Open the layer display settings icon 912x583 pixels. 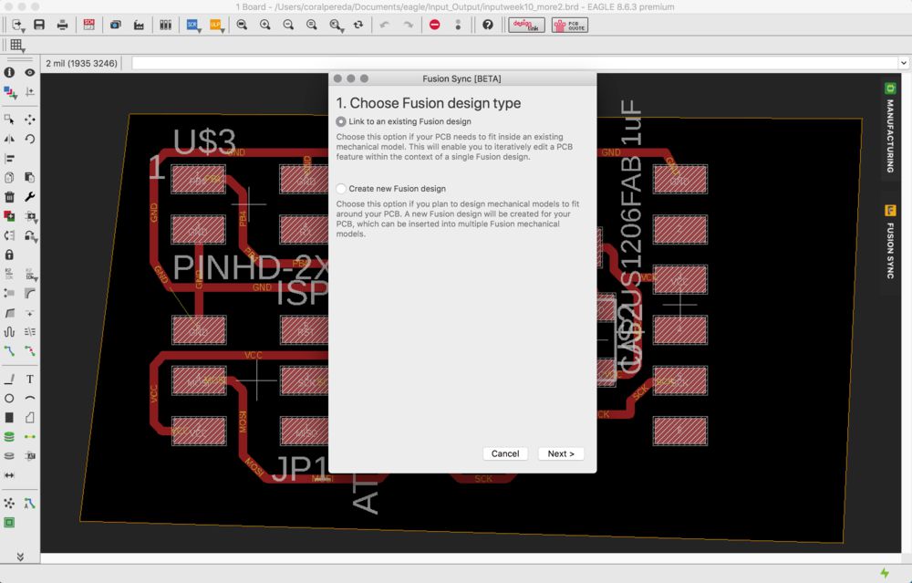coord(10,92)
